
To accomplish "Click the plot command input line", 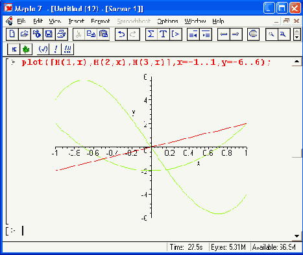I will tap(146, 62).
